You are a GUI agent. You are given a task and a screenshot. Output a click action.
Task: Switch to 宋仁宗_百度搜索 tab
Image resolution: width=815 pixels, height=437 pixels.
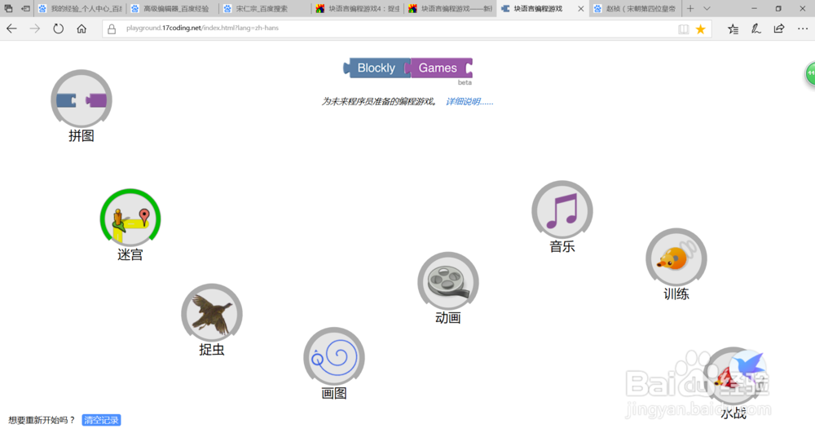point(266,9)
